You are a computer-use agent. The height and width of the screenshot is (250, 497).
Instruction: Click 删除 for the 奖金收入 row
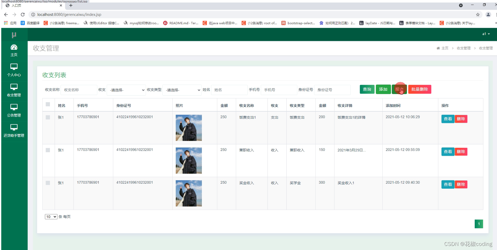tap(461, 184)
